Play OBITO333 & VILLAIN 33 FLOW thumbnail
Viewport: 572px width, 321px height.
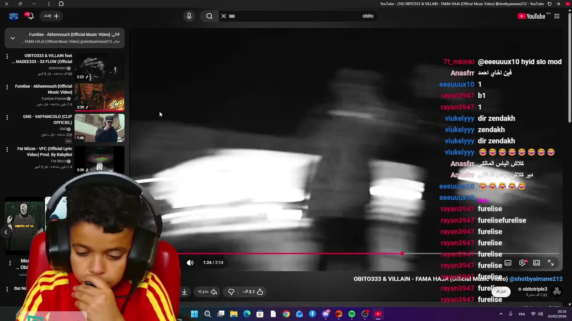click(99, 67)
